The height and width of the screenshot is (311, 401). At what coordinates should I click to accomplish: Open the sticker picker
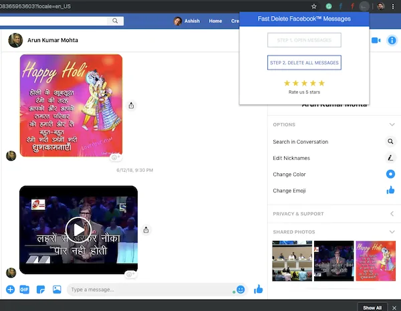pos(41,290)
